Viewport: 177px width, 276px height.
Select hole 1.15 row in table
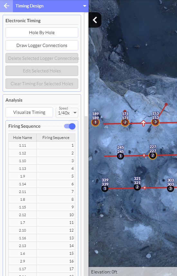coord(42,207)
